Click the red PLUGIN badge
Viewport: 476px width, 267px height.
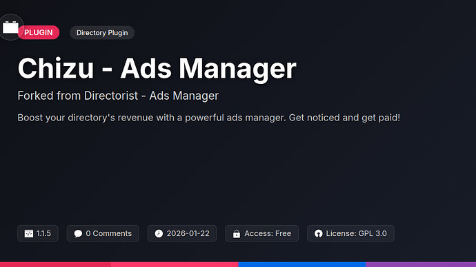tap(38, 32)
